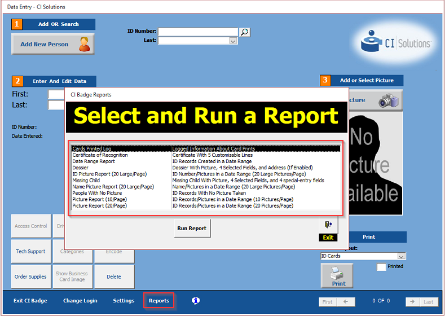
Task: Click the Add New Person button
Action: [x=53, y=44]
